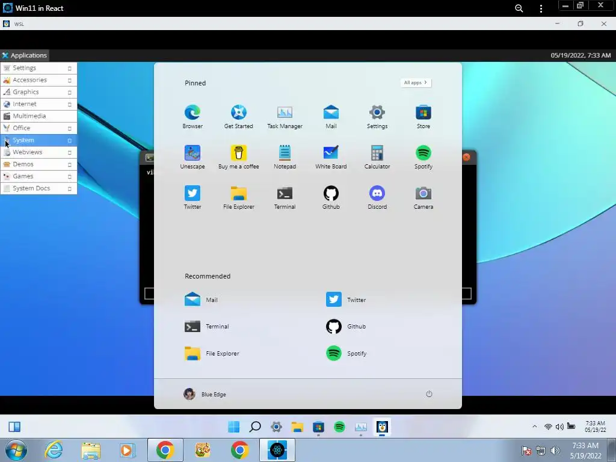Viewport: 616px width, 462px height.
Task: Open recommended Mail item
Action: tap(201, 300)
